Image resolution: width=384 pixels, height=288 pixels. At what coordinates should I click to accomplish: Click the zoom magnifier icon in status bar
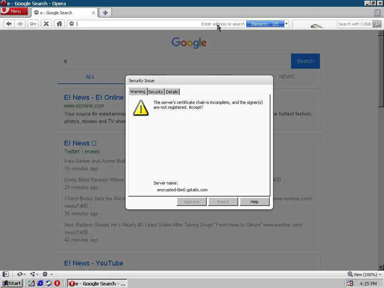350,274
